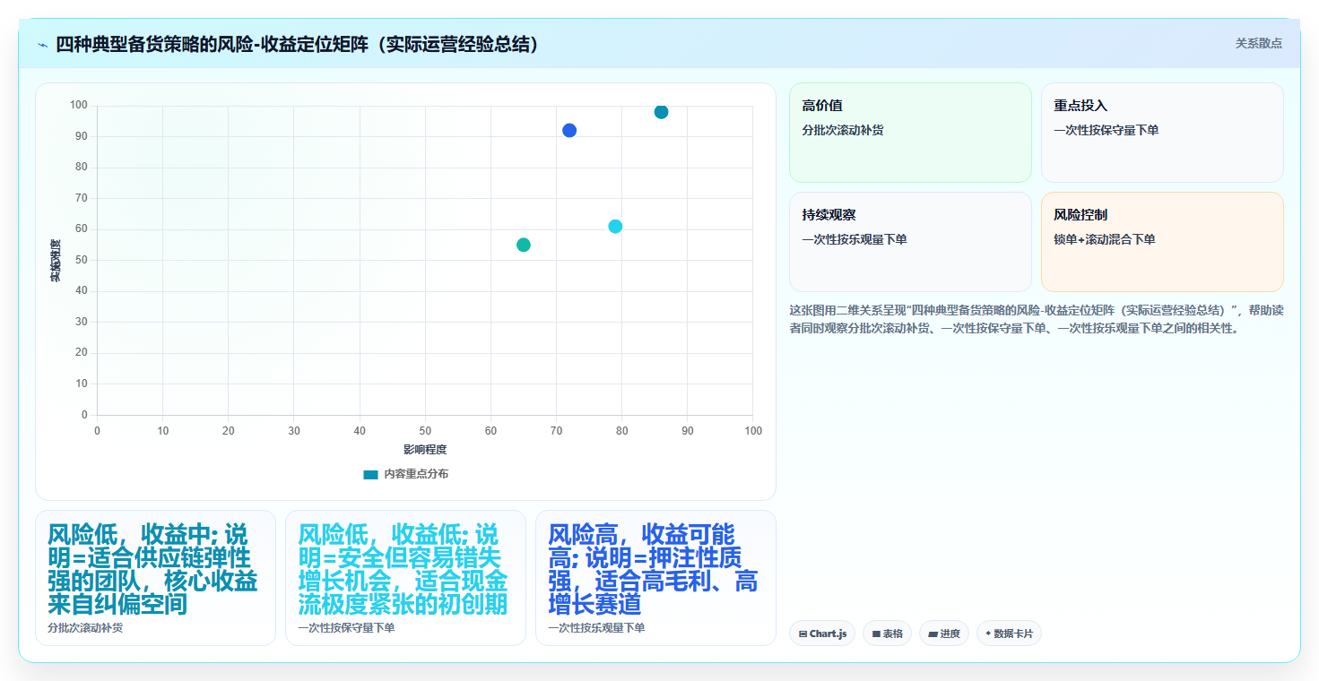Click 一次性按乐观量下单 caption under third card
This screenshot has height=681, width=1319.
[596, 628]
